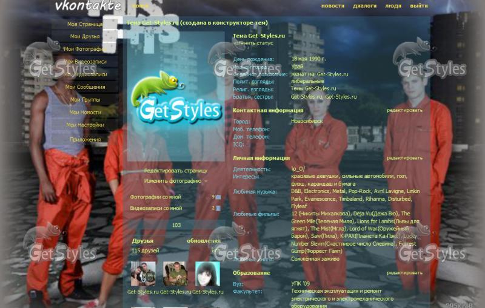Click the video icon beside 'Видеозаписи со мной'
The height and width of the screenshot is (308, 485).
pyautogui.click(x=218, y=208)
